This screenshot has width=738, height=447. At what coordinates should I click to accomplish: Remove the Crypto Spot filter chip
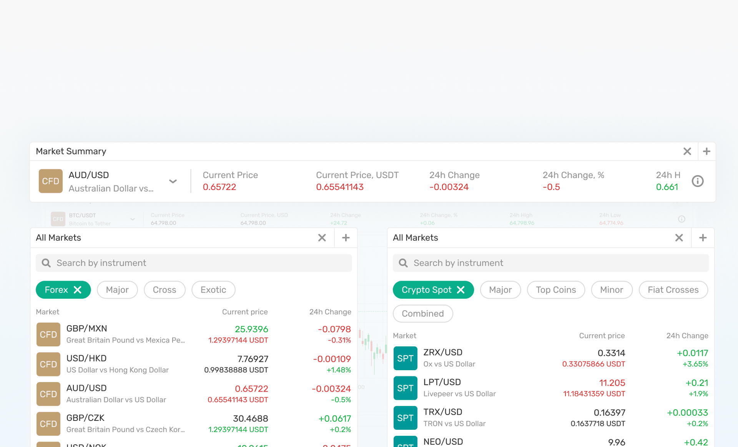pyautogui.click(x=460, y=290)
